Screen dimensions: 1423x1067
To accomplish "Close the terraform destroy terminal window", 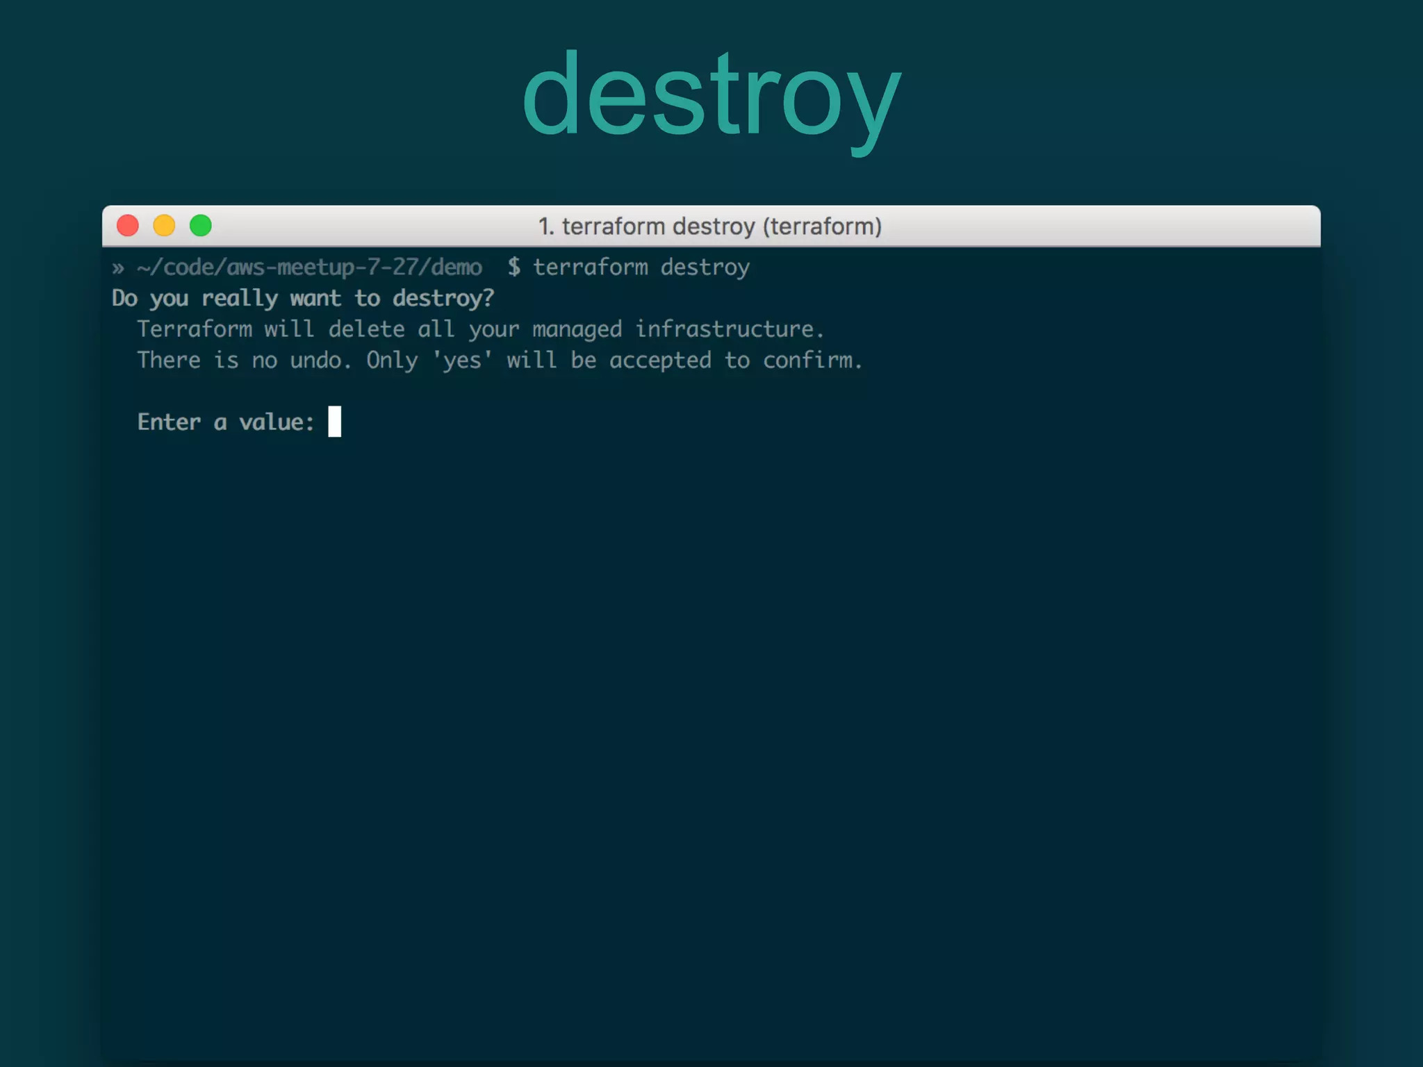I will pos(128,226).
